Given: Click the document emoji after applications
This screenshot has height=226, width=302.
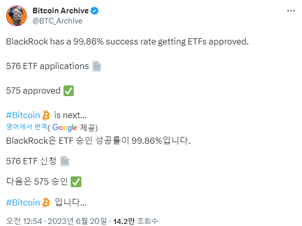Looking at the screenshot, I should [x=97, y=66].
